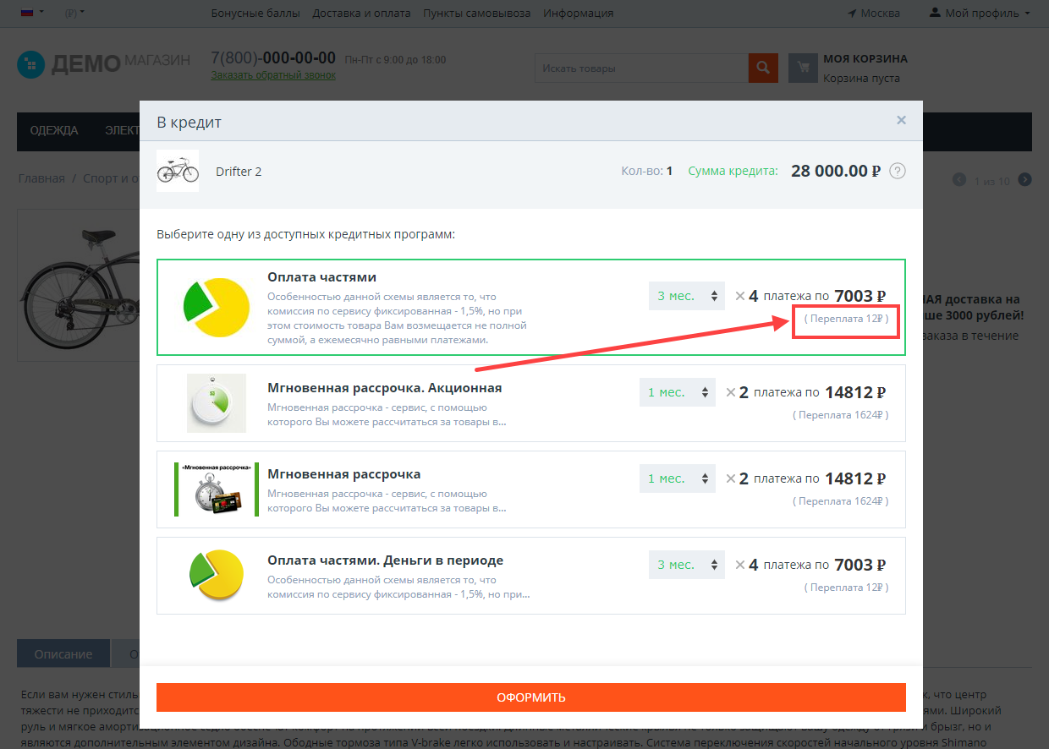Open the language flag dropdown

[32, 13]
